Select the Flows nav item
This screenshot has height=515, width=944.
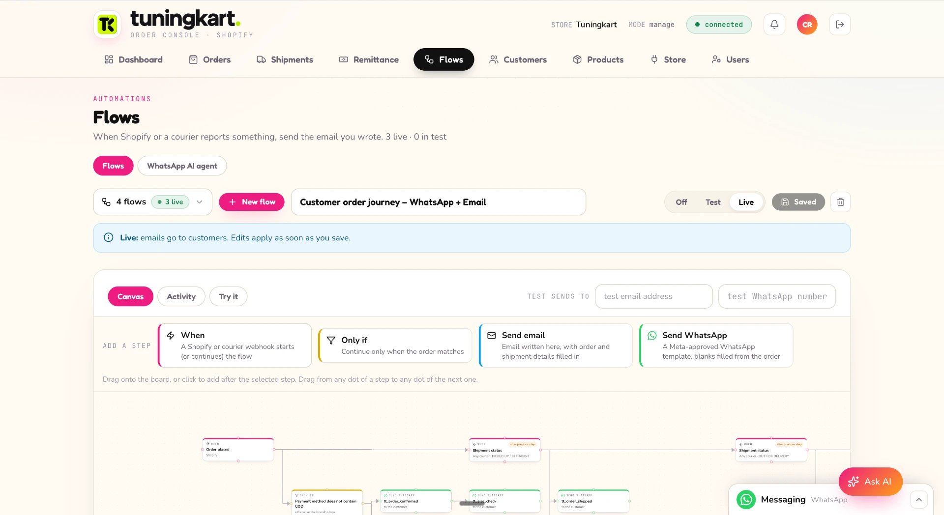(444, 59)
